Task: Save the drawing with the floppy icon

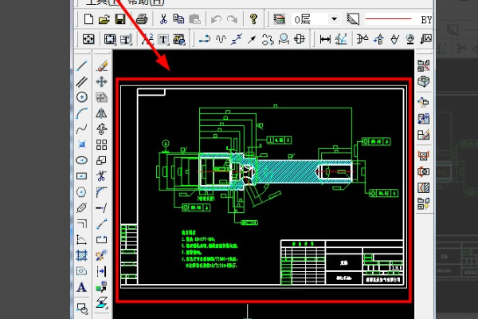Action: [119, 18]
